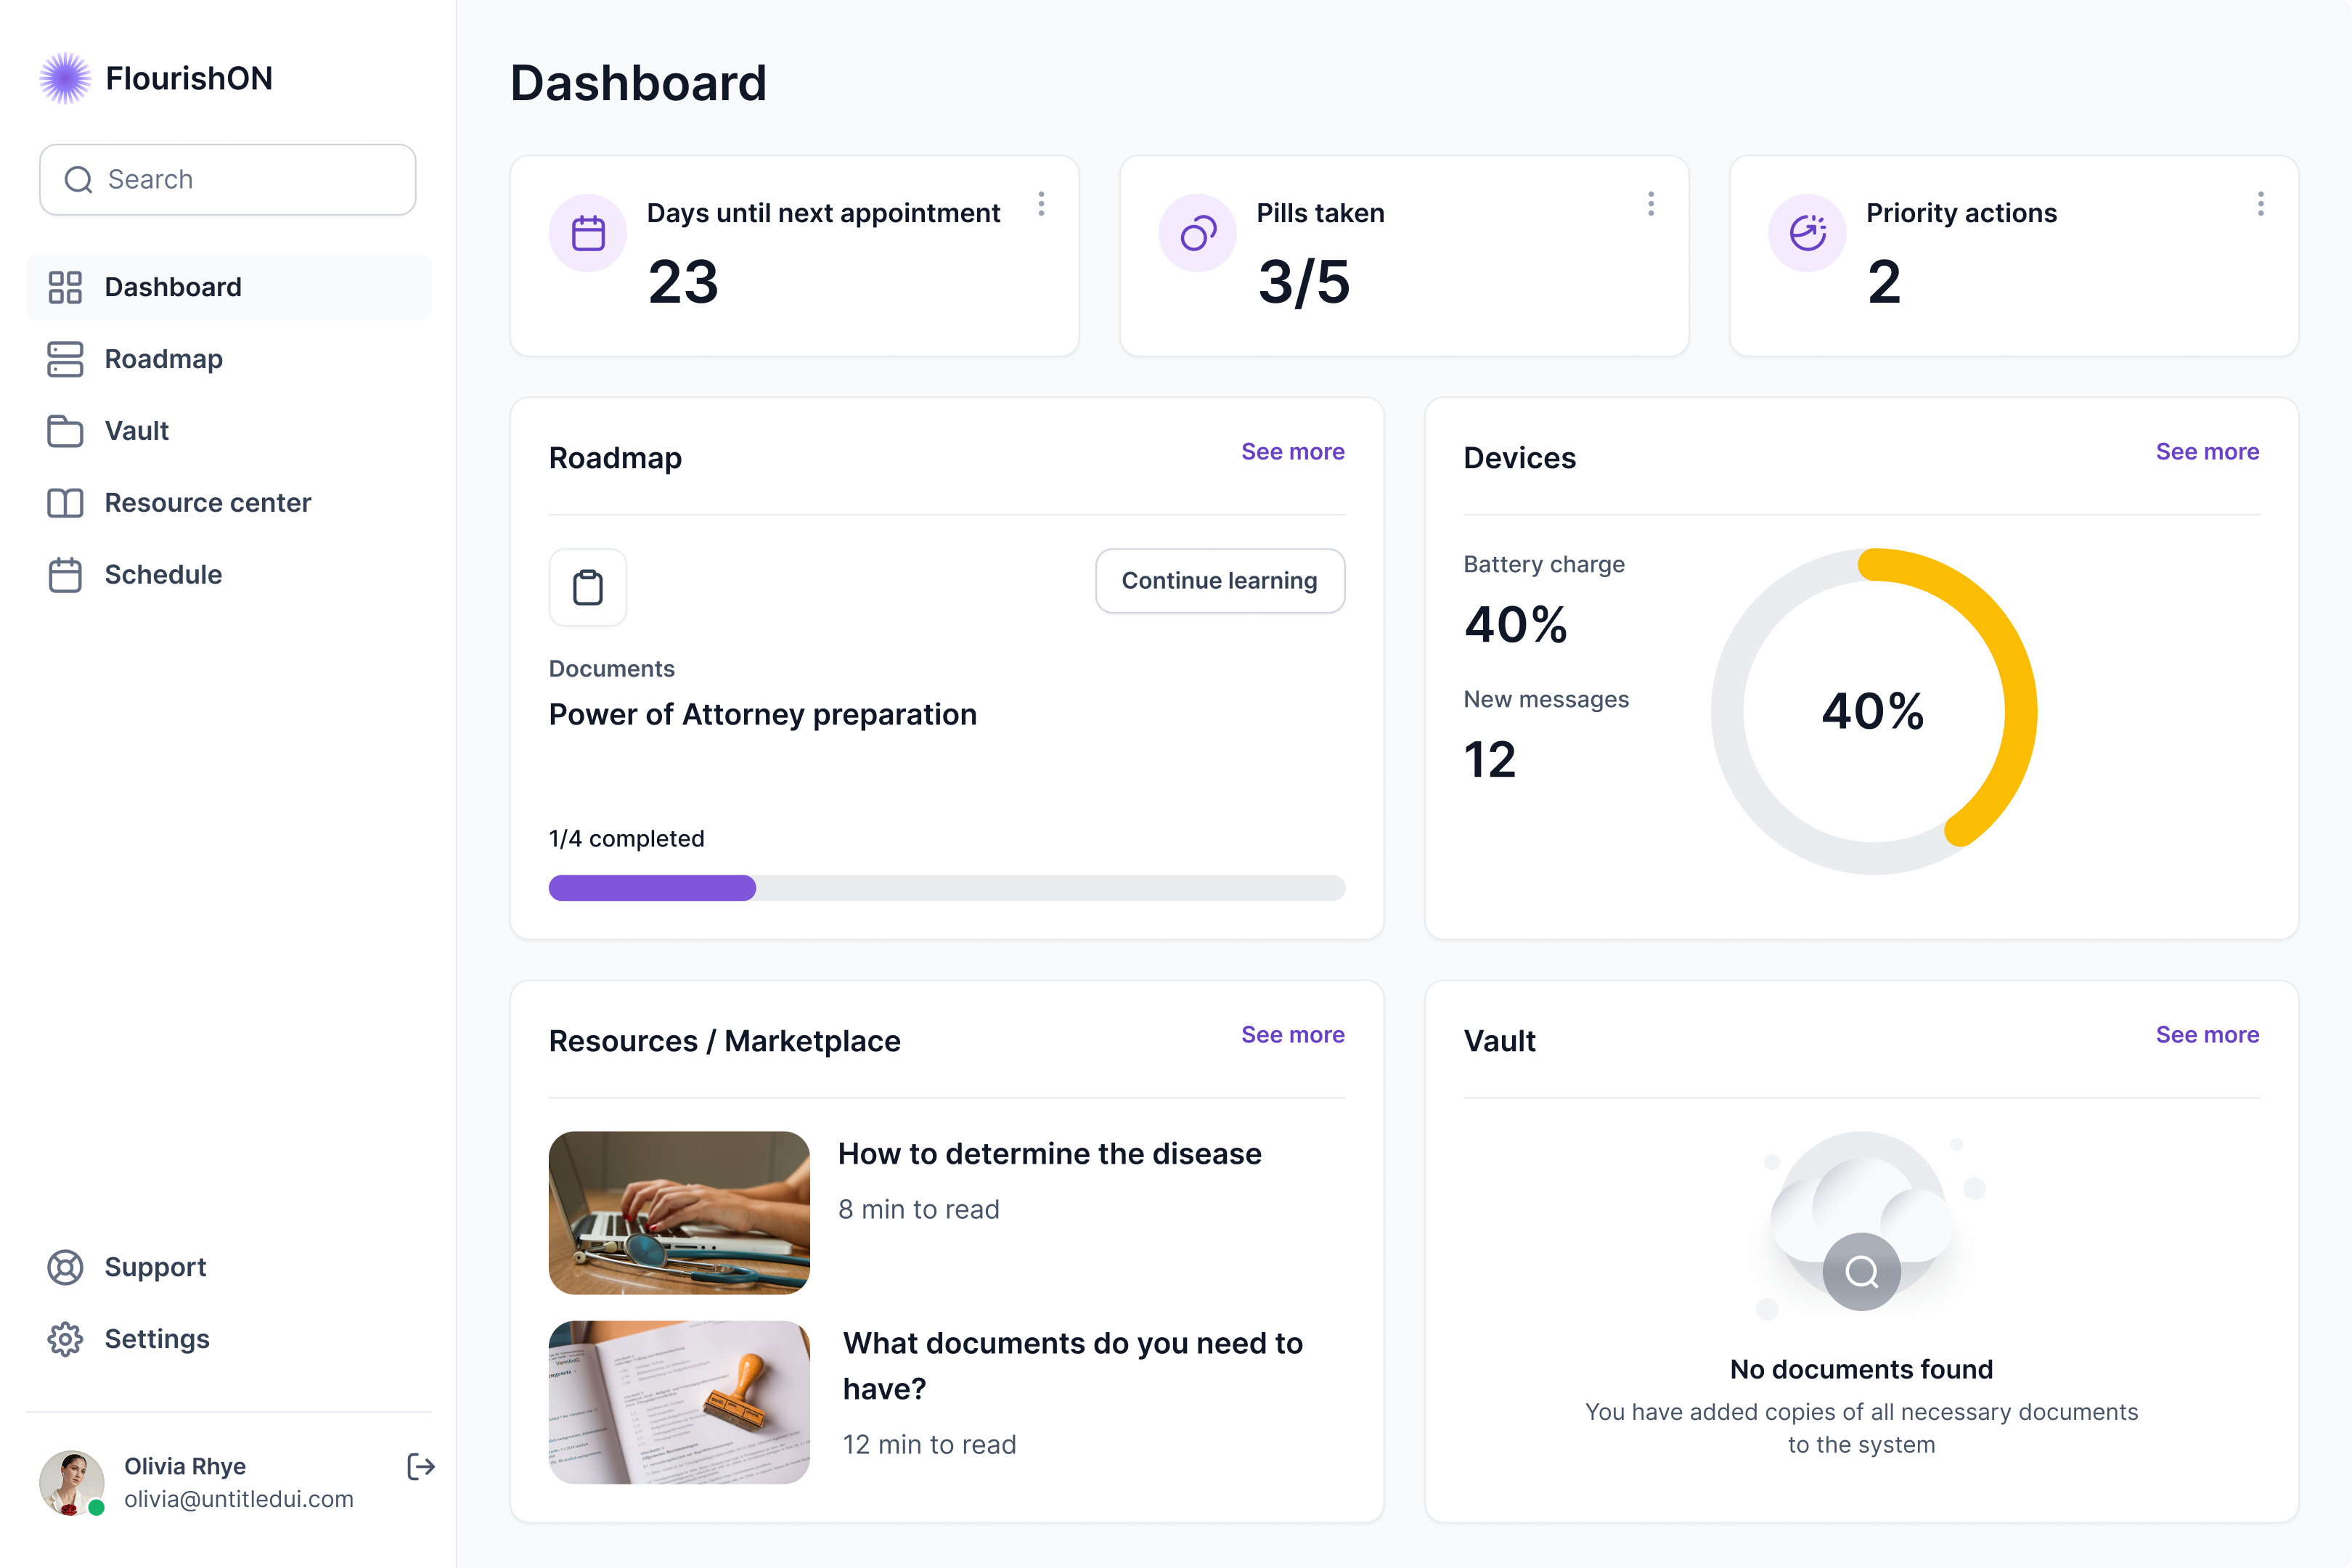2352x1568 pixels.
Task: Click the Roadmap completion progress bar
Action: click(x=946, y=888)
